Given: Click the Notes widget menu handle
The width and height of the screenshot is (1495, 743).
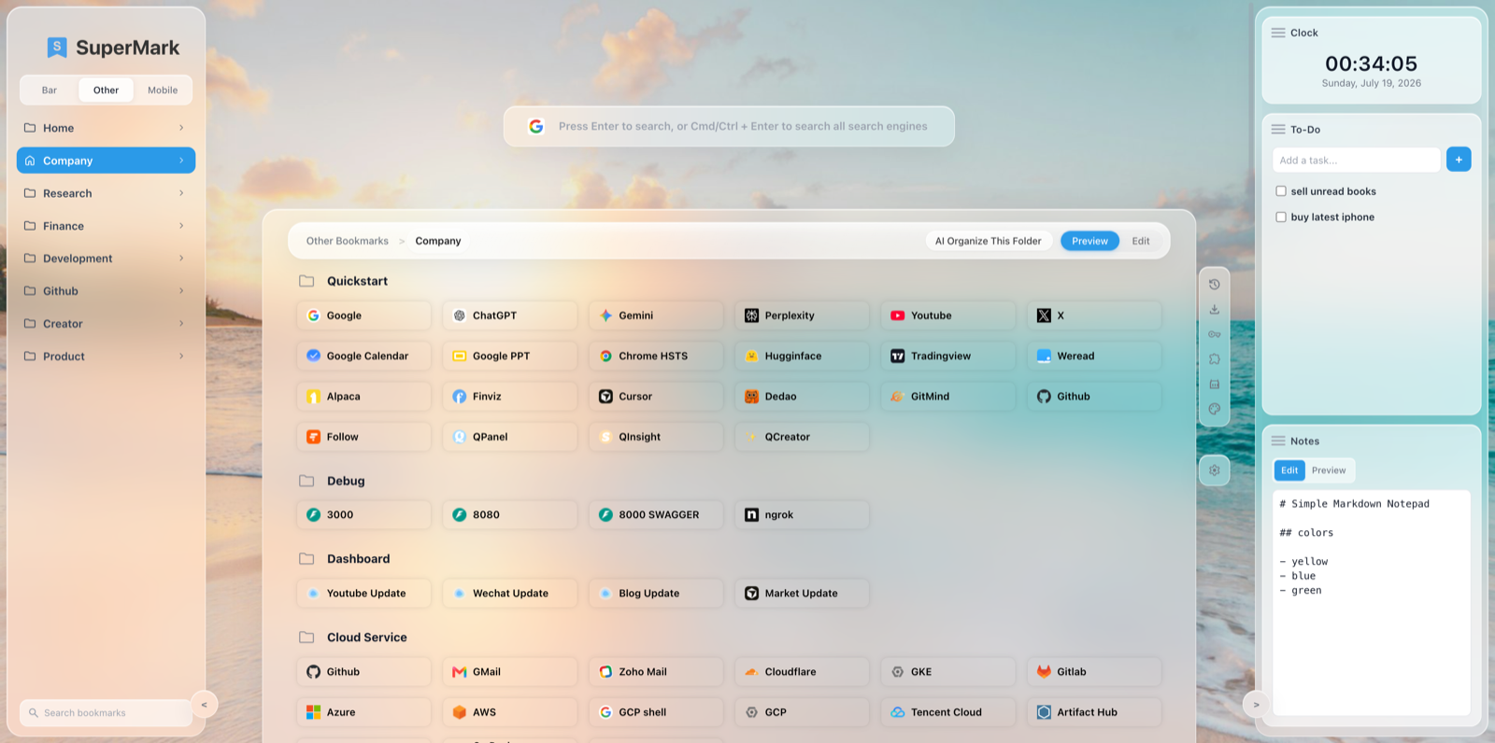Looking at the screenshot, I should (1278, 441).
